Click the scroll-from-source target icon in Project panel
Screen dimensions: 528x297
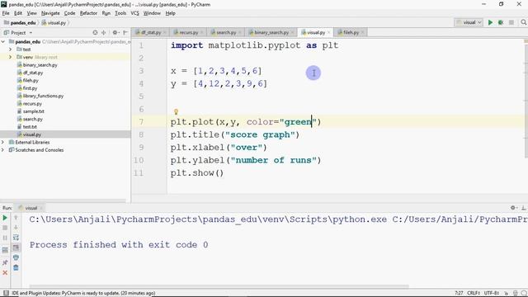[x=95, y=33]
